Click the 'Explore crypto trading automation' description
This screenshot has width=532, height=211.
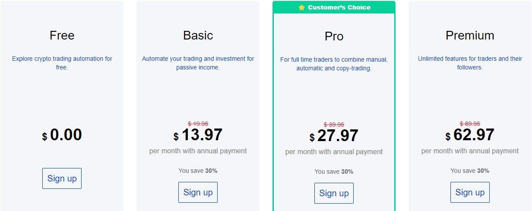(x=62, y=63)
